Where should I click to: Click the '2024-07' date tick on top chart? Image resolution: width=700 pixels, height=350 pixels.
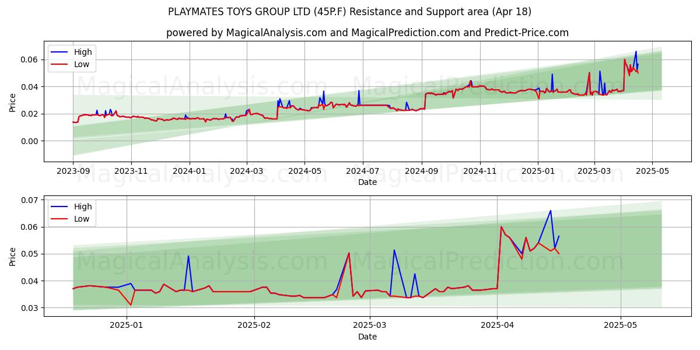(x=363, y=171)
